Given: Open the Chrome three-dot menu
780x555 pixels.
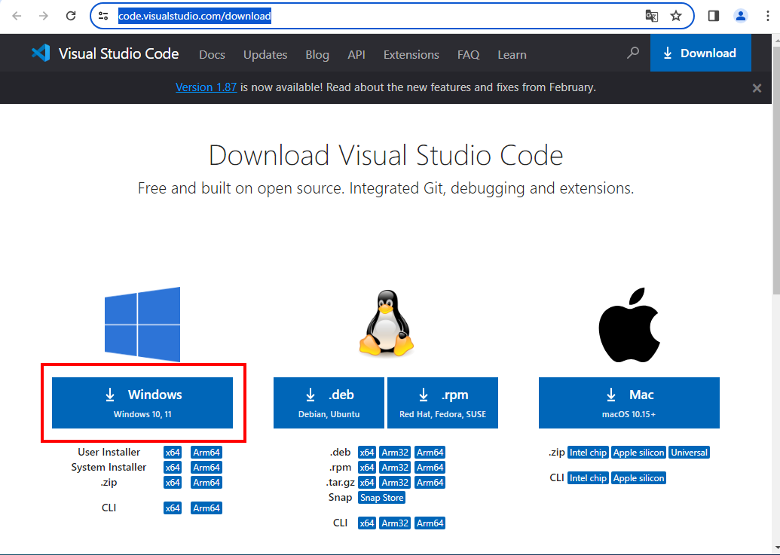Looking at the screenshot, I should click(767, 16).
